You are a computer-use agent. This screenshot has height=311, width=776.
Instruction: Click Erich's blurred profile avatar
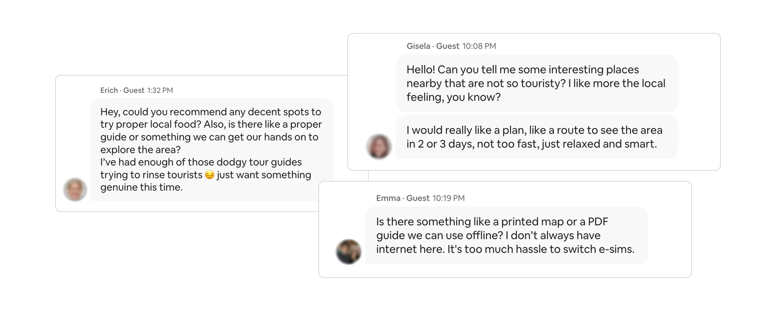(75, 190)
